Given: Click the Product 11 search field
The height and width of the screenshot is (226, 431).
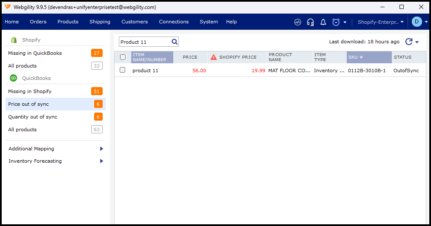Looking at the screenshot, I should coord(145,42).
